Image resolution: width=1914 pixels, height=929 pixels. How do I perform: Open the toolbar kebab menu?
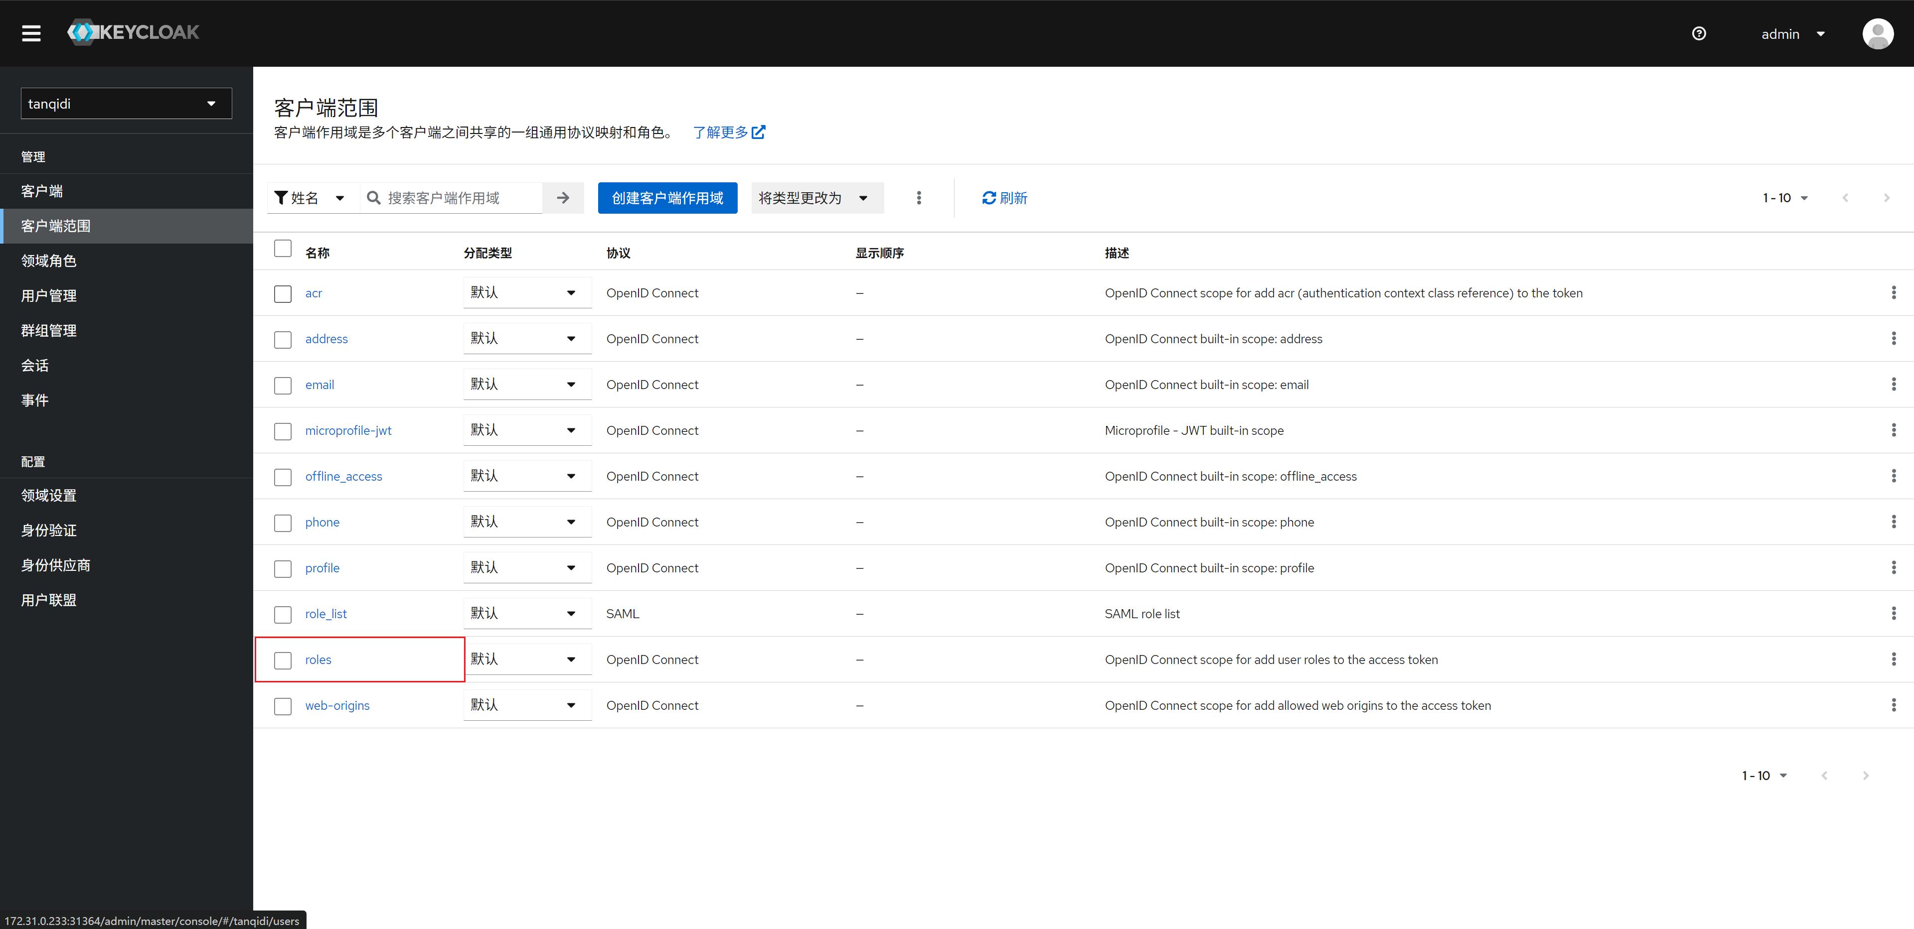coord(919,198)
